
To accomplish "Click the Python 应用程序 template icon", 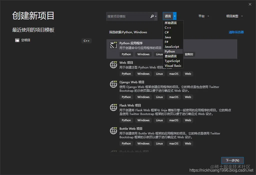I will [113, 45].
